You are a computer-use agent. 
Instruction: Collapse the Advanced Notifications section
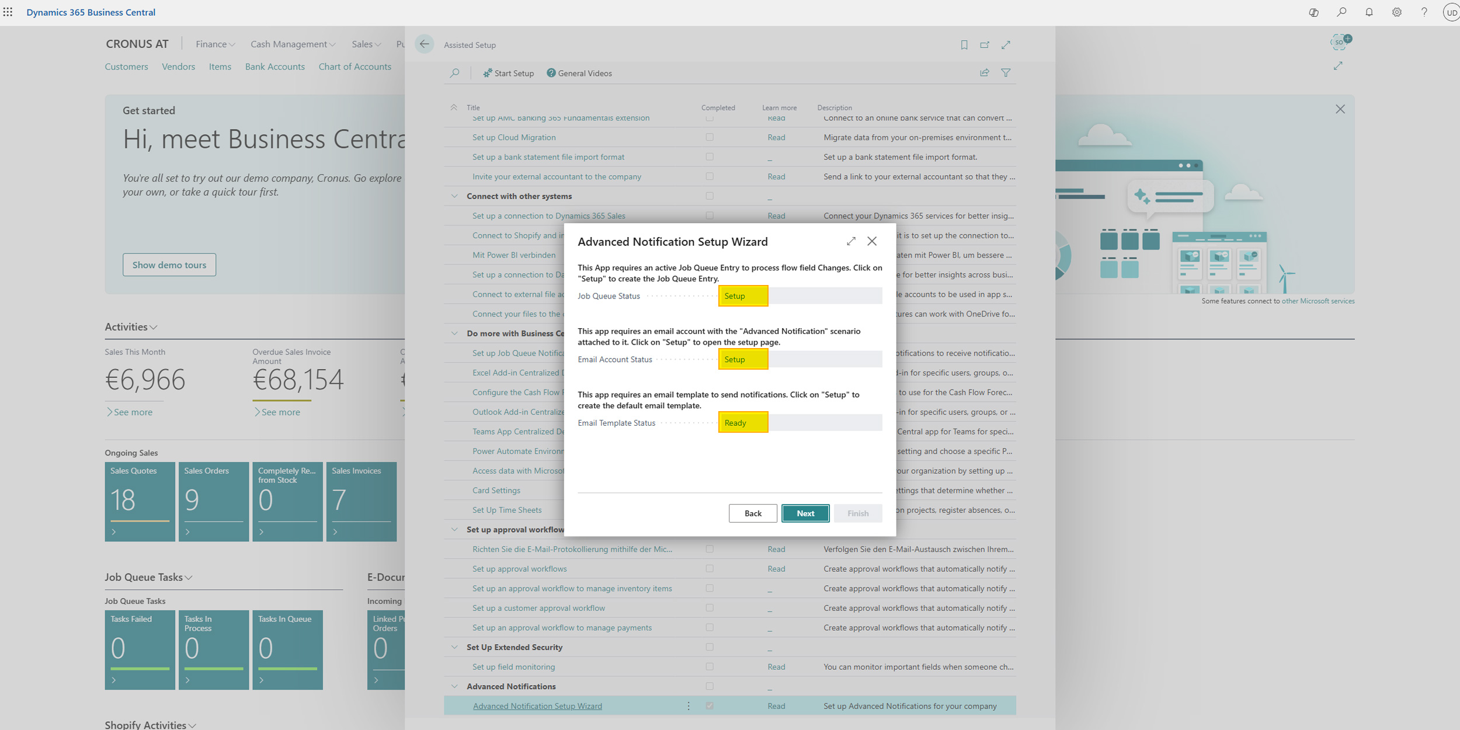click(455, 686)
